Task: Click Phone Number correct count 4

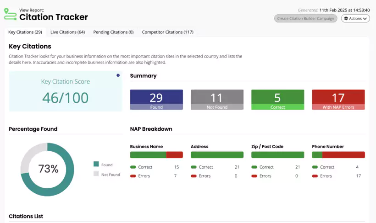Action: (357, 167)
